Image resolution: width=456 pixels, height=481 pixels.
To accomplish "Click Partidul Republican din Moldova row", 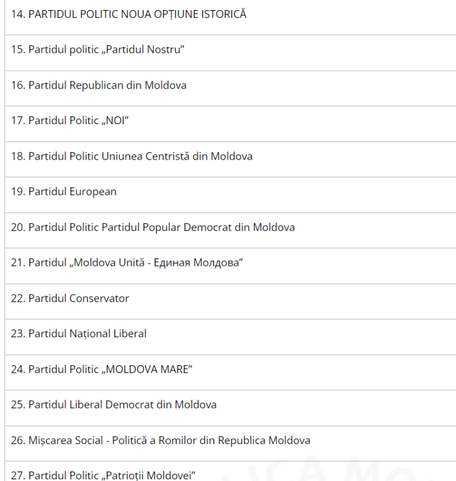I will tap(99, 86).
